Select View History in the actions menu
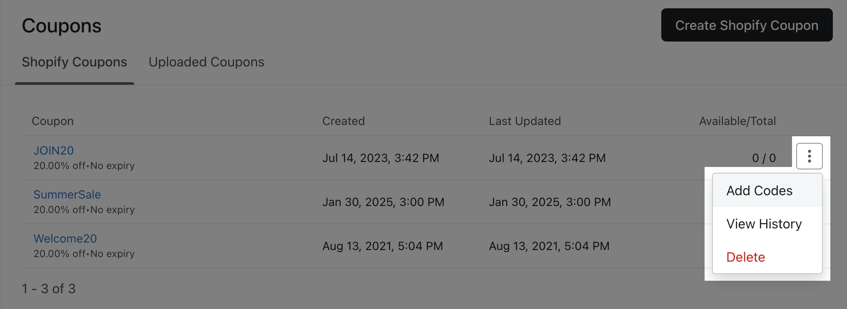 tap(764, 223)
